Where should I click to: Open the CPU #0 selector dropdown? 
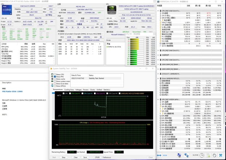(x=6, y=18)
